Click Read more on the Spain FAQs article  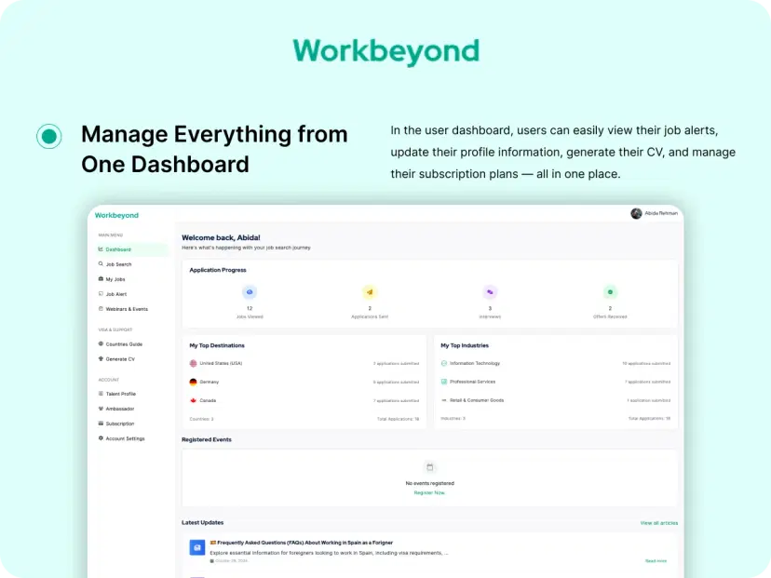656,560
